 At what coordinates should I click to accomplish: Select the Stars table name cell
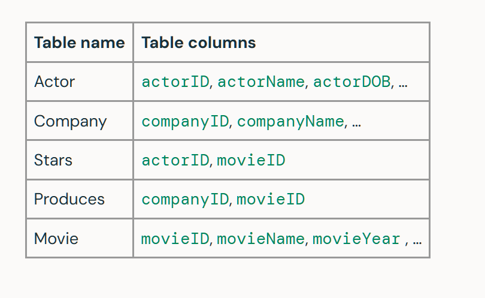[x=80, y=160]
